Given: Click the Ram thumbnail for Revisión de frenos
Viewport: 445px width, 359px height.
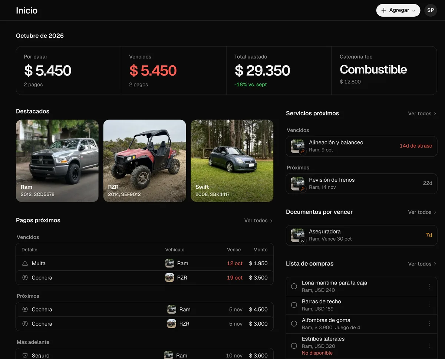Looking at the screenshot, I should point(298,184).
